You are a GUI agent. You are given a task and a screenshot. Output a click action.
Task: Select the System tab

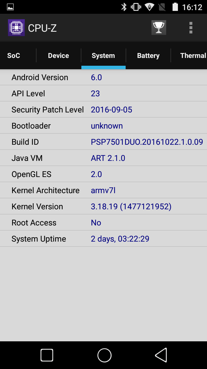(x=103, y=56)
